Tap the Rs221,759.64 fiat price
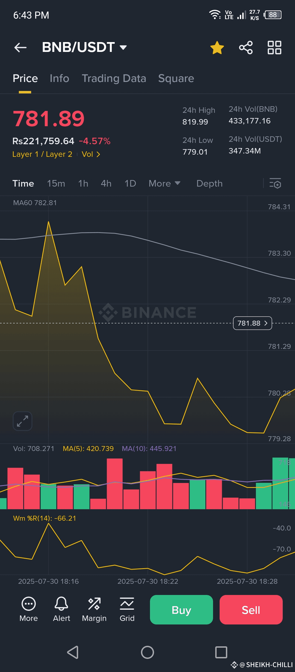Screen dimensions: 295x672 click(43, 141)
